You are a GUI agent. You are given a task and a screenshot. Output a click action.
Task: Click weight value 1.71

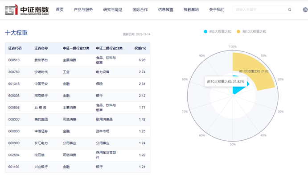(x=142, y=108)
